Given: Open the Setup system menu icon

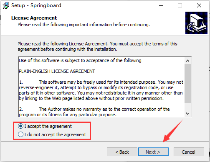Looking at the screenshot, I should pyautogui.click(x=6, y=5).
